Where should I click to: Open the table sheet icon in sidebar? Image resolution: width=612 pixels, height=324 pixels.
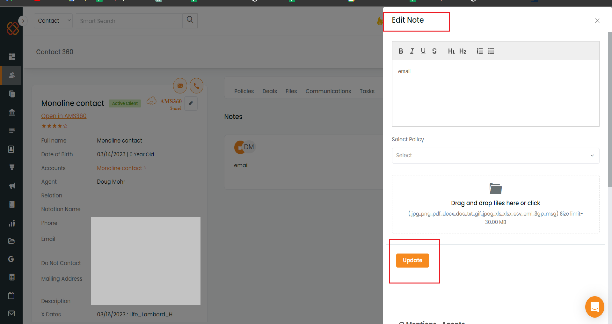click(x=12, y=277)
